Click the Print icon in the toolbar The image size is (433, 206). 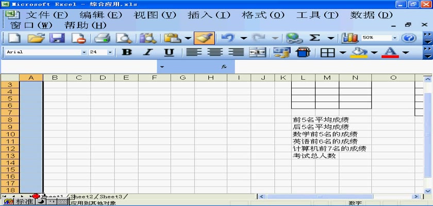(102, 38)
